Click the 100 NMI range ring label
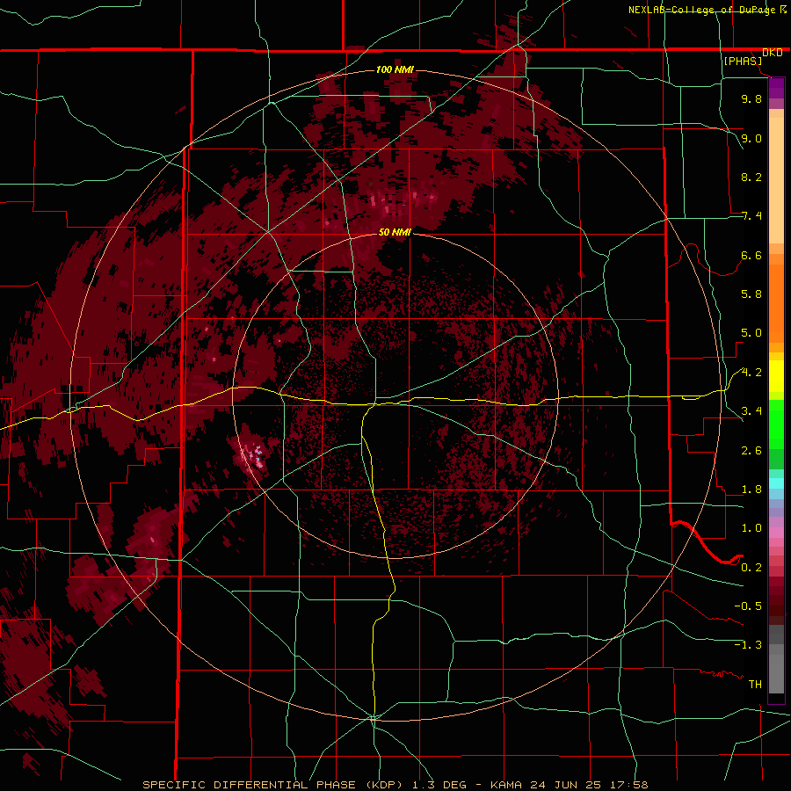Image resolution: width=791 pixels, height=791 pixels. click(x=395, y=69)
